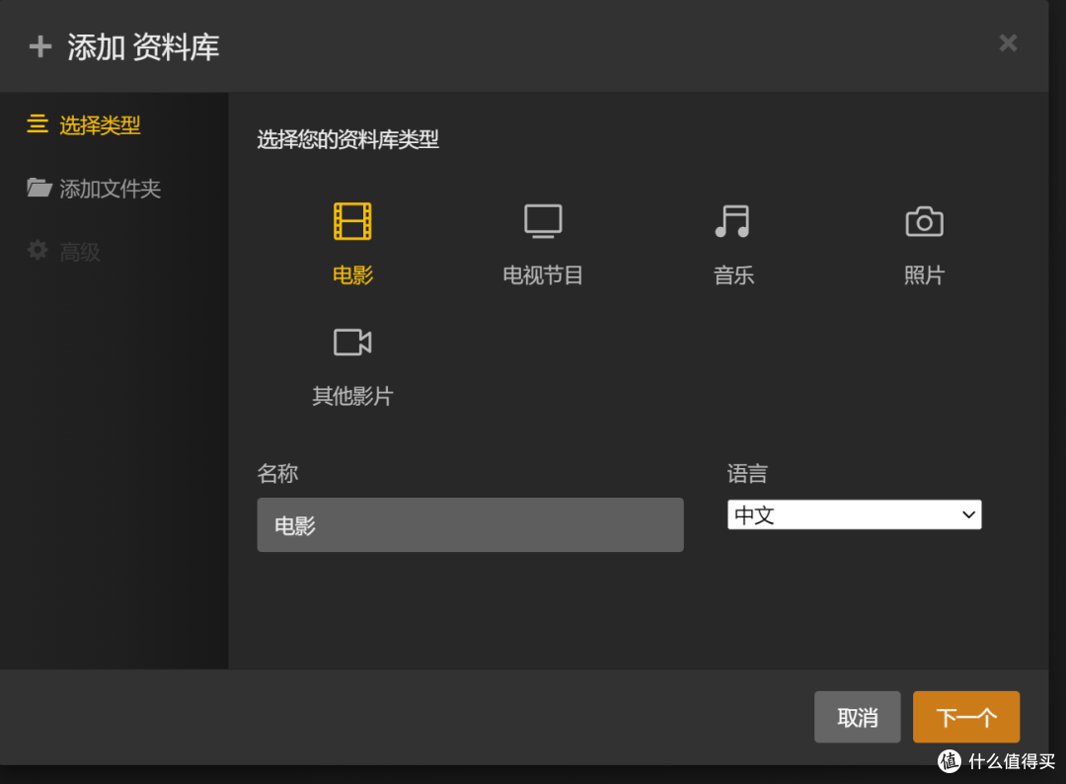Click the 名称 input field containing 电影
1066x784 pixels.
coord(470,525)
